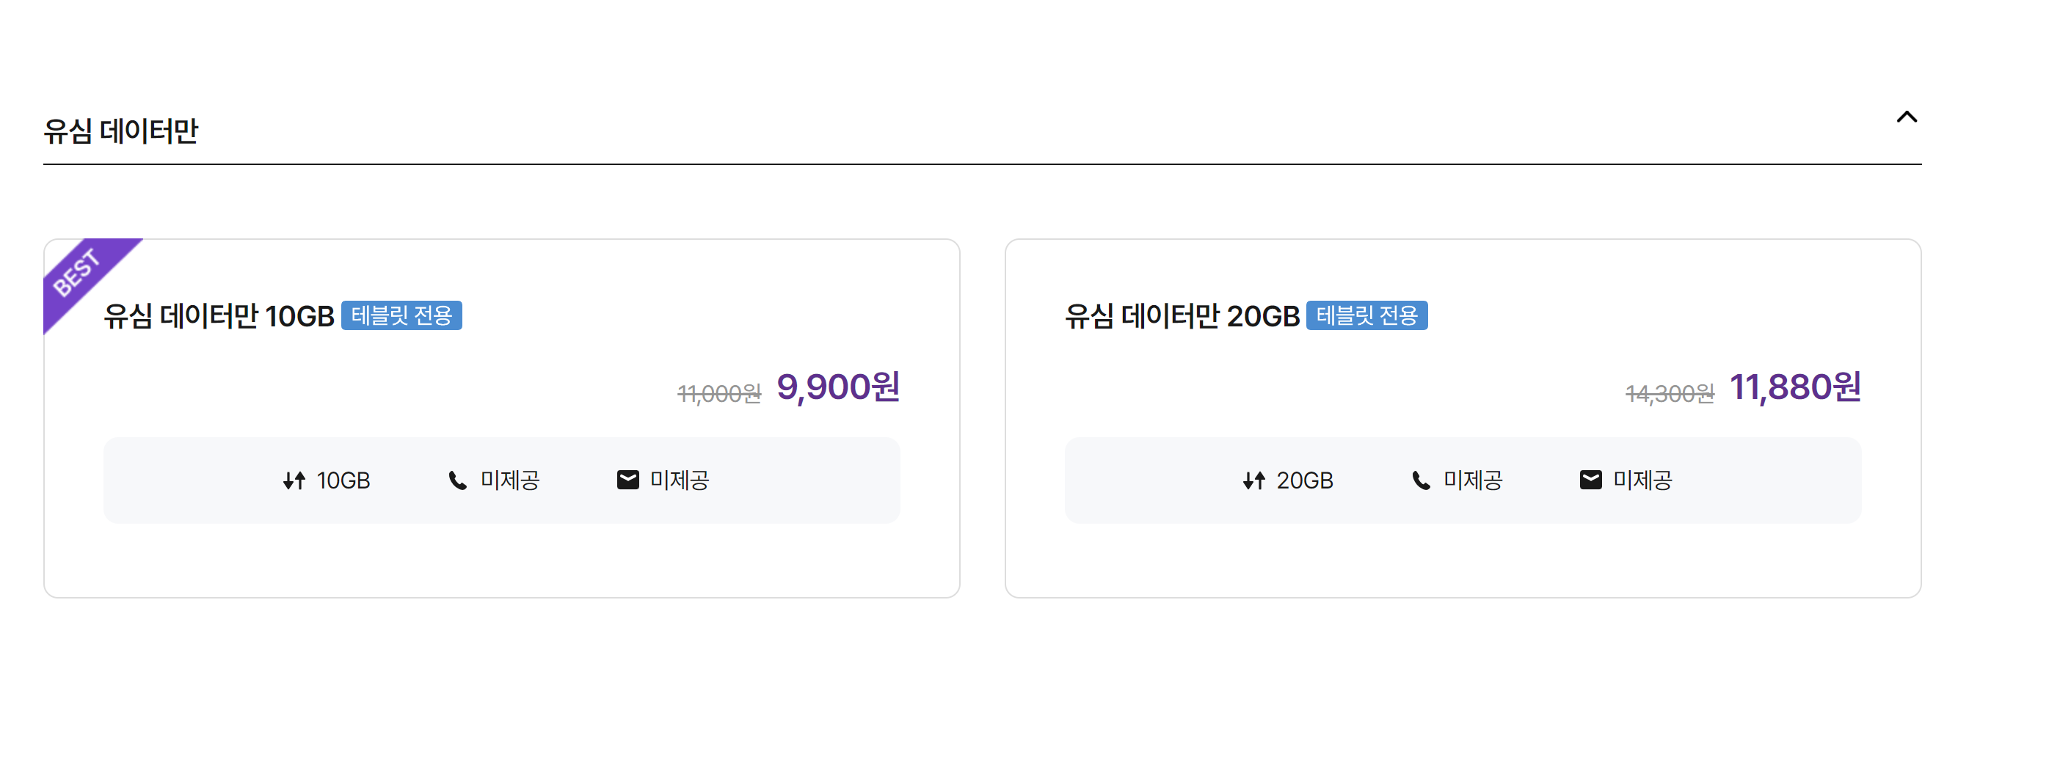Click the data arrows icon beside 20GB
The height and width of the screenshot is (765, 2060).
pos(1255,480)
